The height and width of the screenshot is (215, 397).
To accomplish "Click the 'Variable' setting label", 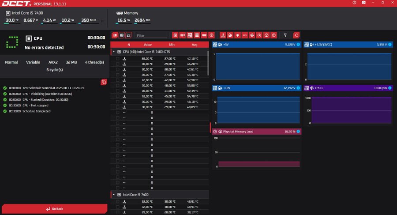I will coord(33,62).
